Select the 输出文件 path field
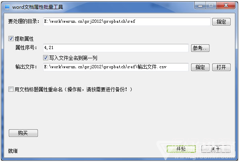 tap(116, 67)
